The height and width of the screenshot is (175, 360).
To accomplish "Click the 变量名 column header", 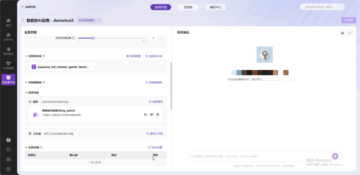I will pos(32,155).
